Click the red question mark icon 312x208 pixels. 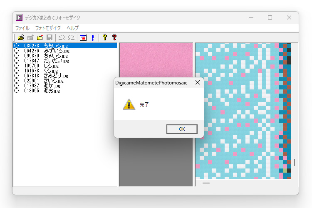click(x=114, y=37)
